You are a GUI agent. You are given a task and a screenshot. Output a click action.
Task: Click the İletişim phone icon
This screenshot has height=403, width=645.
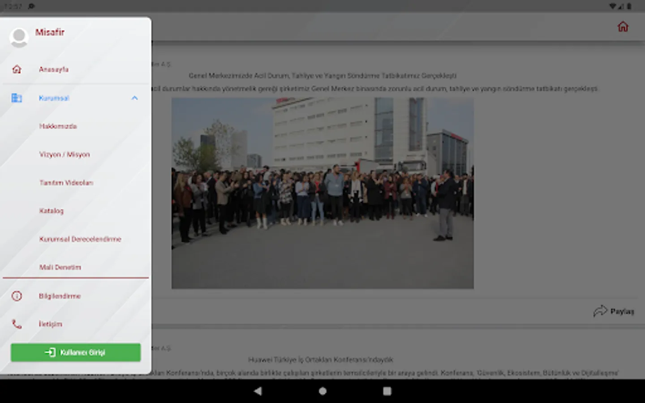pyautogui.click(x=17, y=324)
